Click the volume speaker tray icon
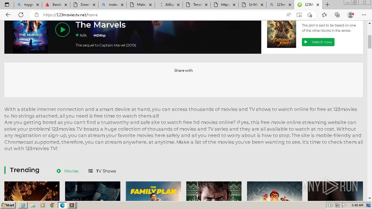The width and height of the screenshot is (372, 209). (x=330, y=205)
